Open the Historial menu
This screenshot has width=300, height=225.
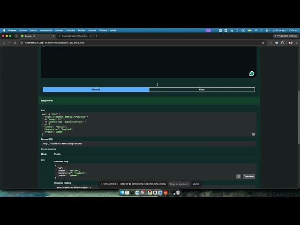click(59, 30)
